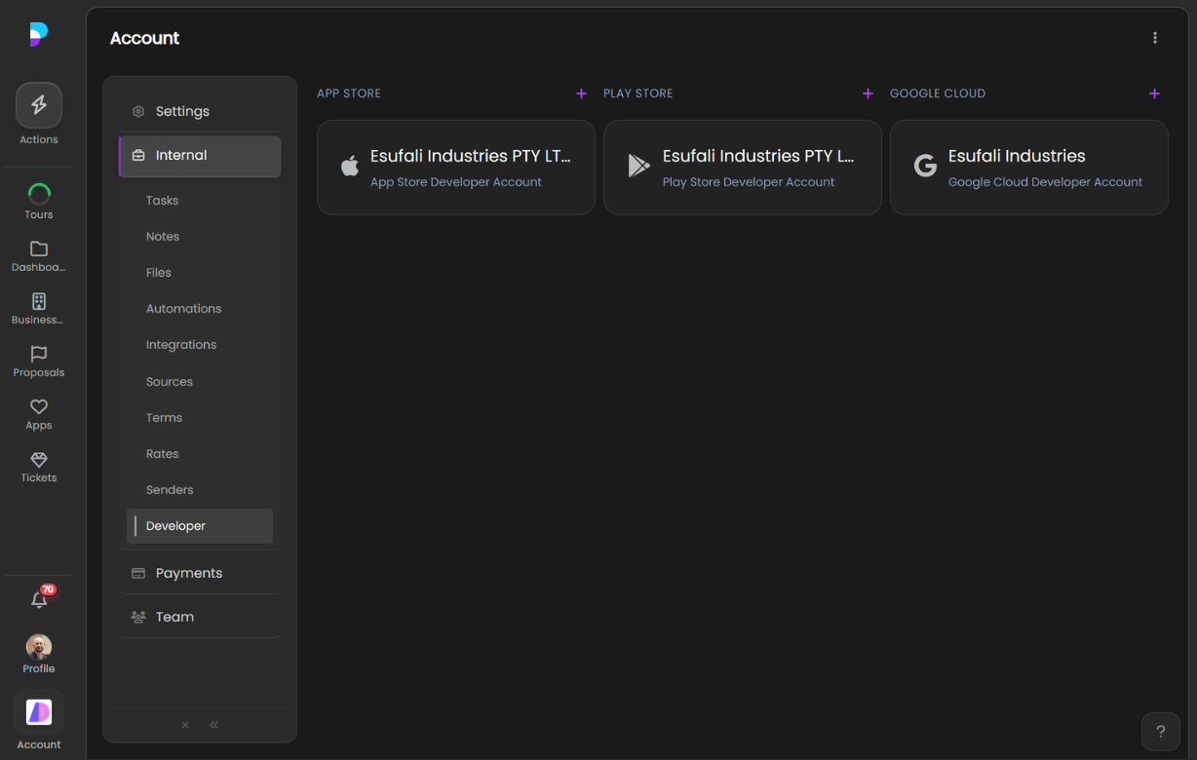Select Automations in the Internal menu
This screenshot has width=1197, height=760.
coord(183,309)
